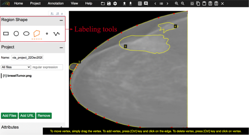Screen dimensions: 249x135
Task: Collapse the Region Shape panel
Action: click(61, 20)
